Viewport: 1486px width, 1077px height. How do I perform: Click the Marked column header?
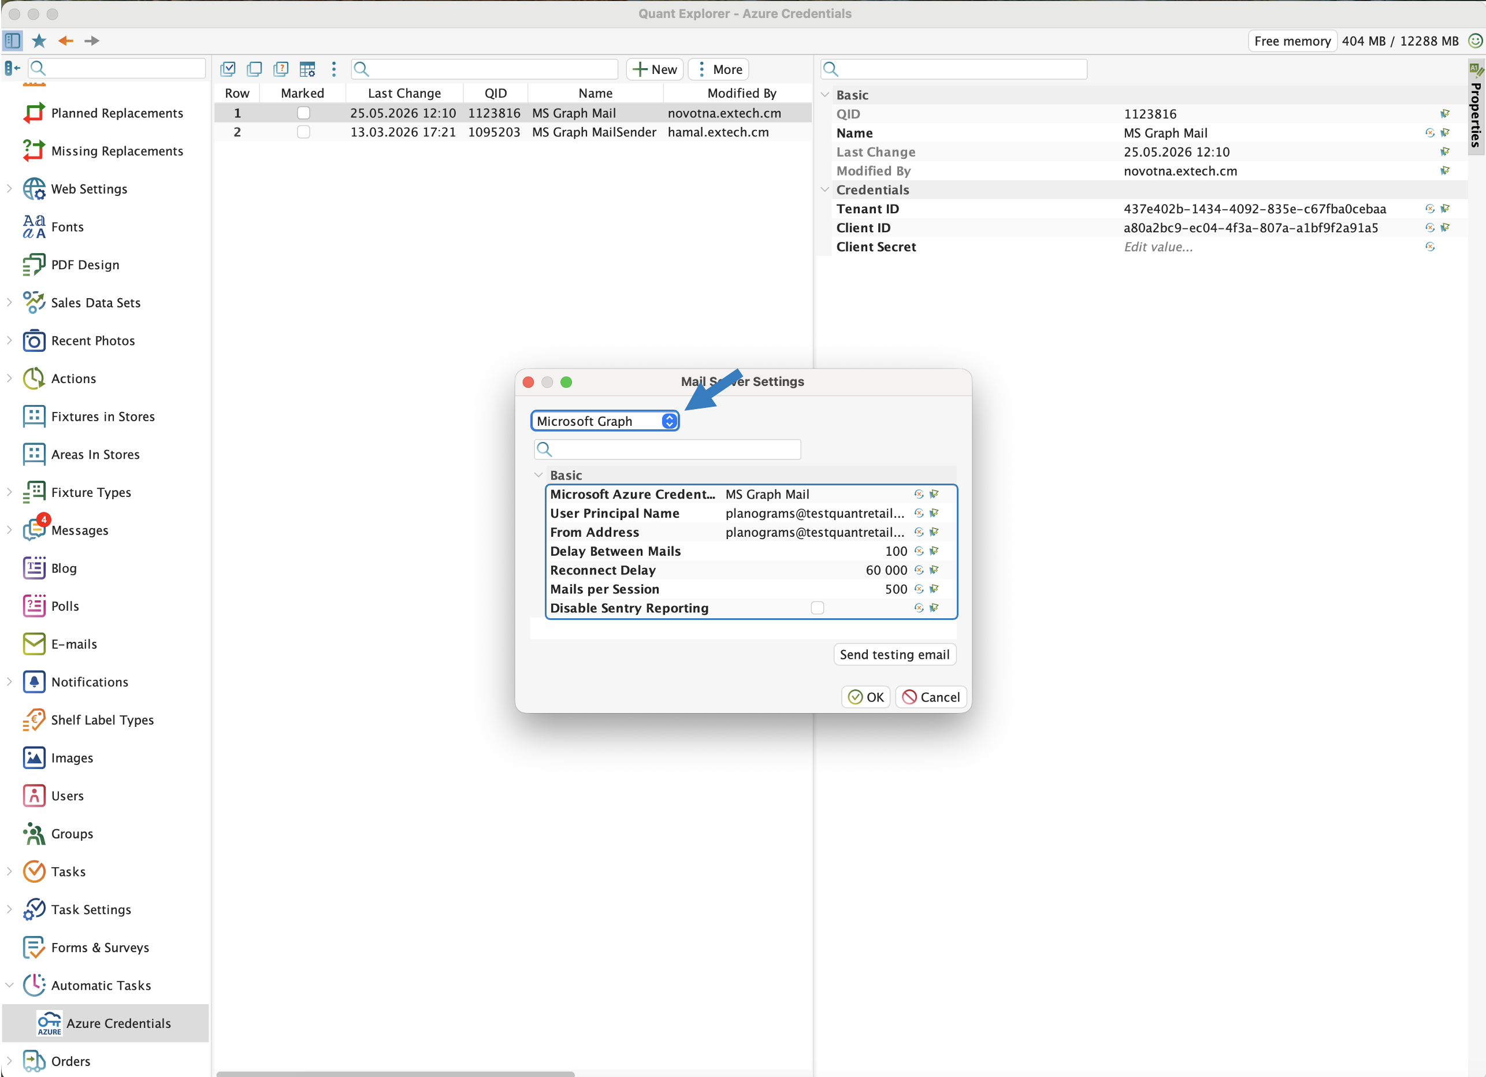coord(303,94)
